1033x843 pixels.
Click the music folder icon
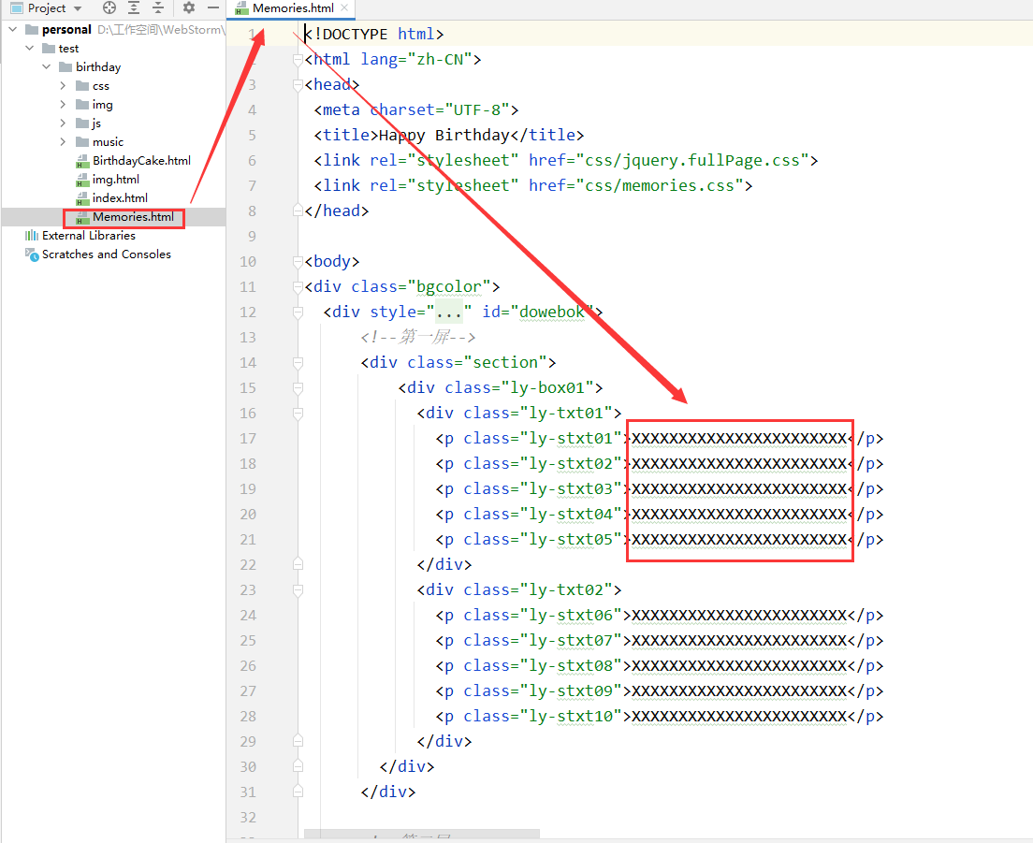click(81, 141)
